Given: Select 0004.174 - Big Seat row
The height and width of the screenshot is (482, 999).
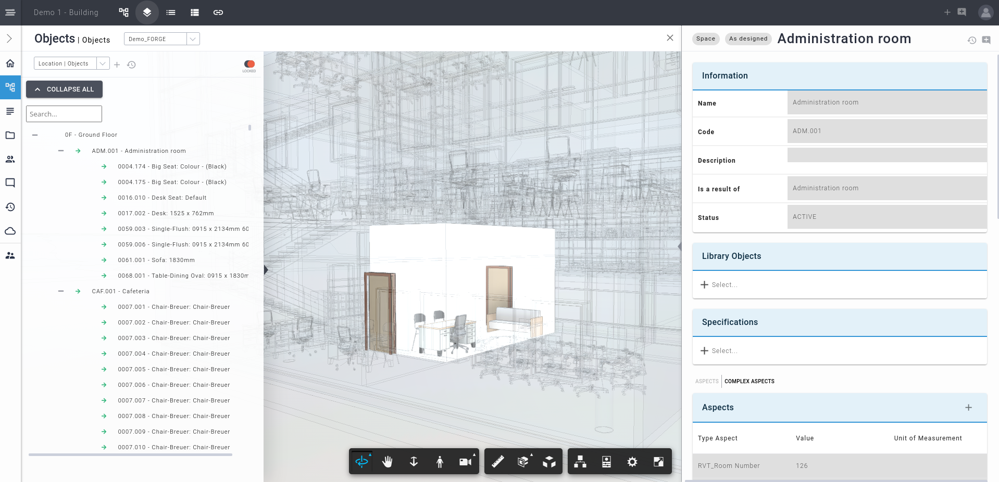Looking at the screenshot, I should pos(172,166).
